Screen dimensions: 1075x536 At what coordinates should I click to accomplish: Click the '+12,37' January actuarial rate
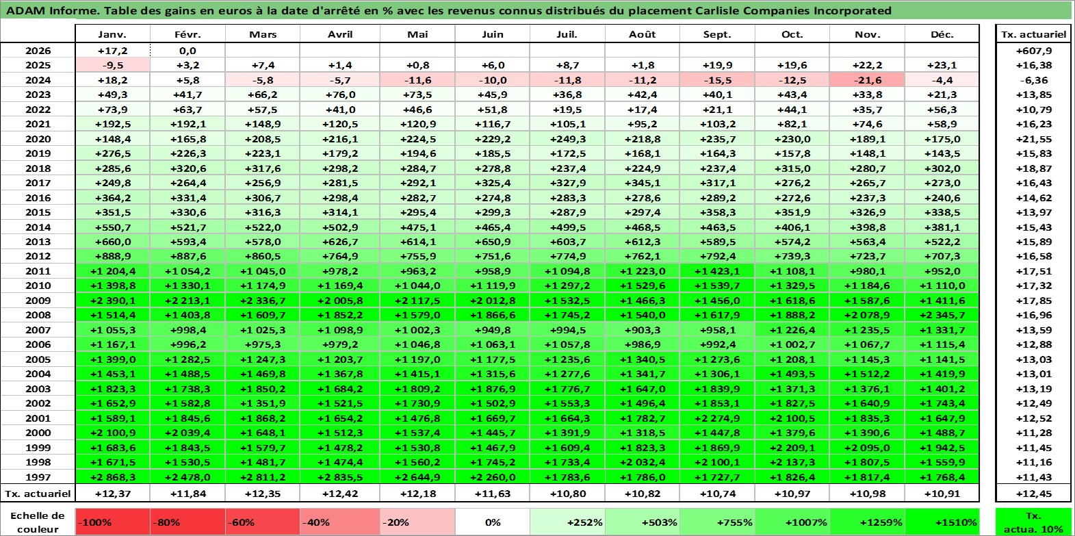(112, 494)
